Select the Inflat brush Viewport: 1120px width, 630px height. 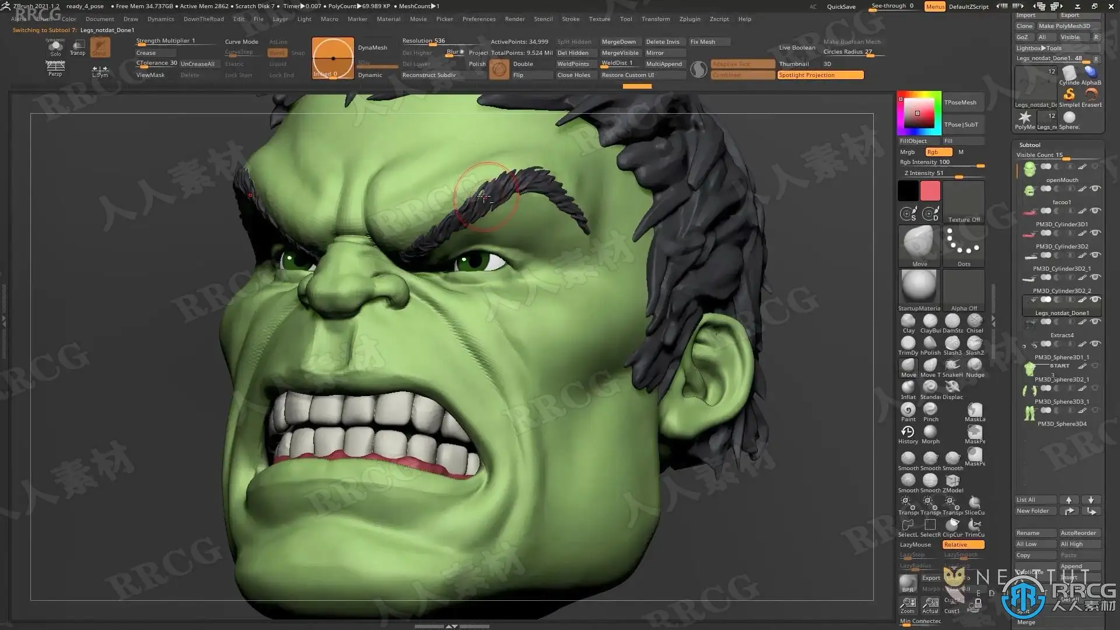click(908, 390)
